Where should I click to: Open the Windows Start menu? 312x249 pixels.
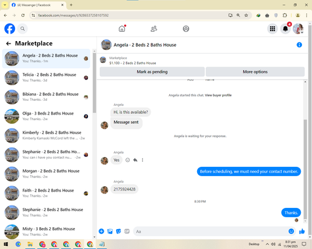[x=6, y=244]
